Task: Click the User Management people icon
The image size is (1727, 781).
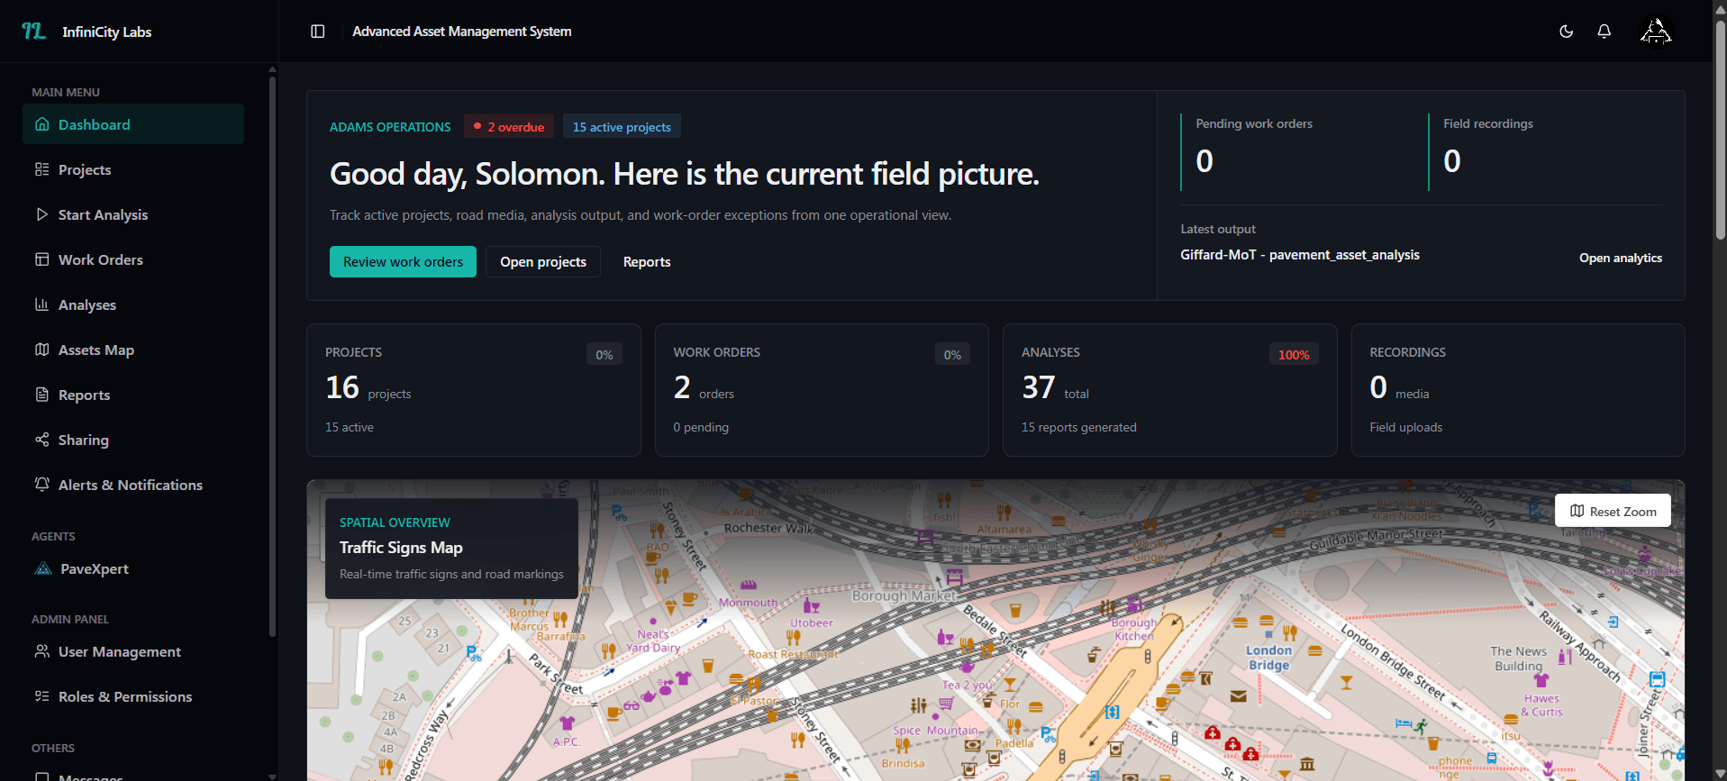Action: [x=41, y=651]
